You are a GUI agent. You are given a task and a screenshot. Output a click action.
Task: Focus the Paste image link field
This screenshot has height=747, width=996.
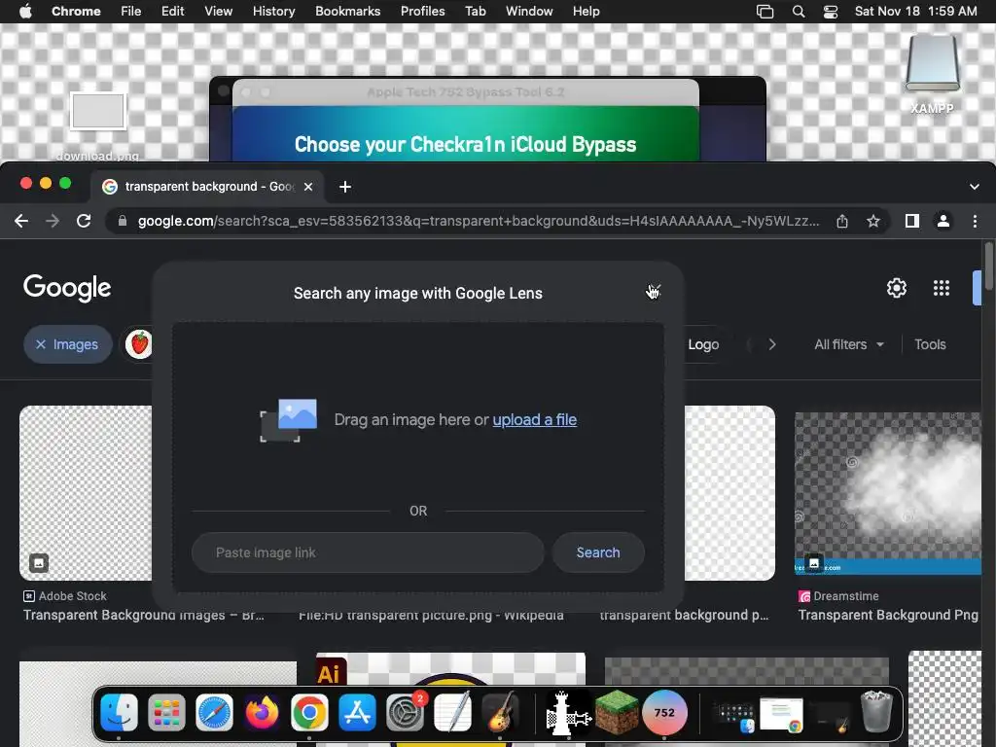pos(368,552)
